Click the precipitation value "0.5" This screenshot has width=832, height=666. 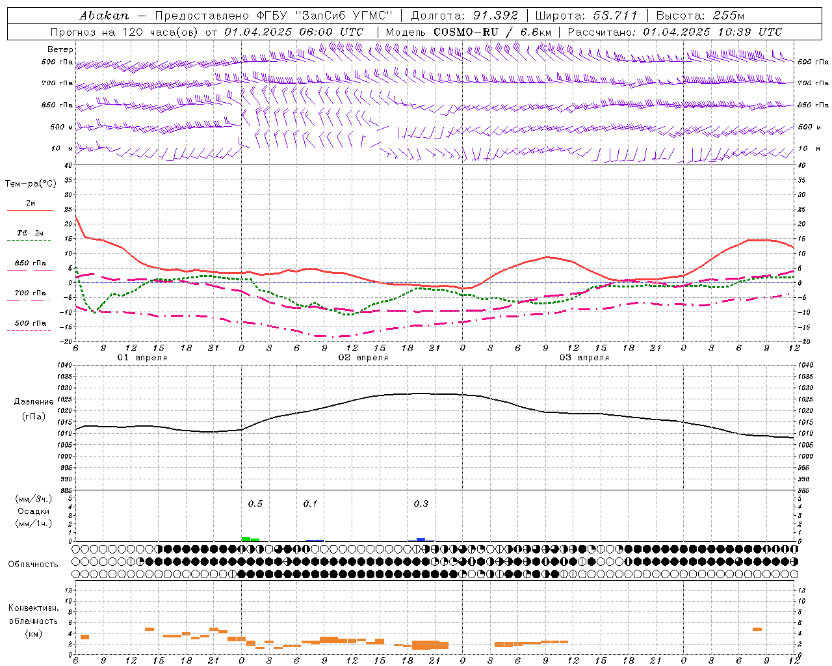255,503
